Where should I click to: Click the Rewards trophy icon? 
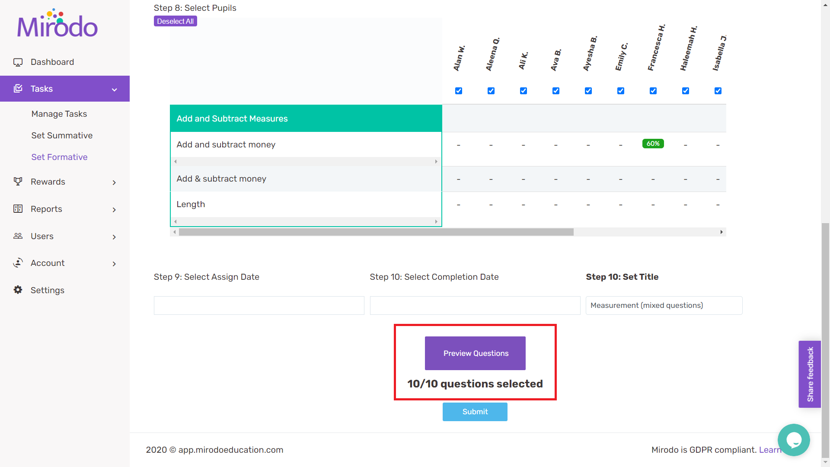18,182
